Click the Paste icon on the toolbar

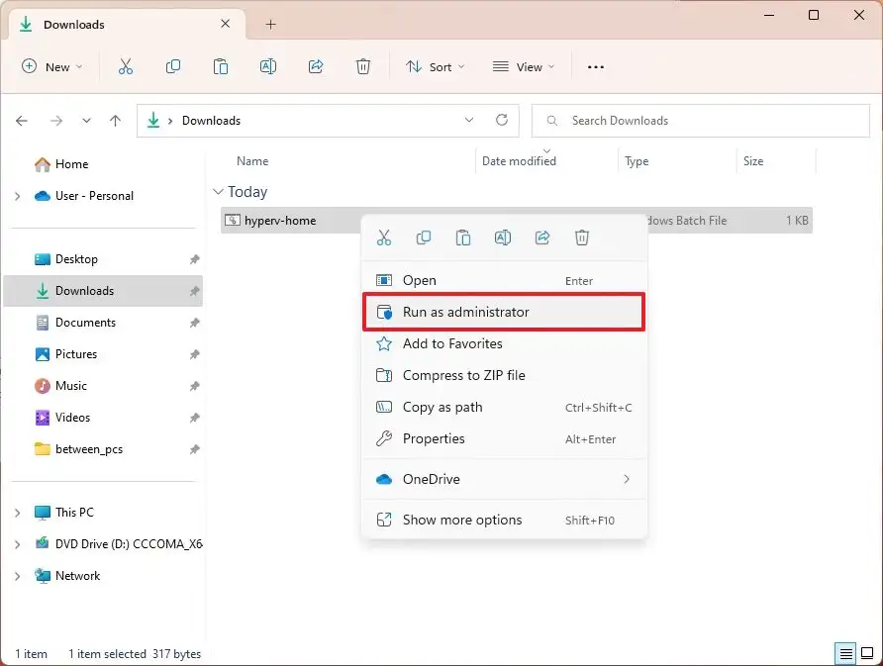(x=220, y=66)
